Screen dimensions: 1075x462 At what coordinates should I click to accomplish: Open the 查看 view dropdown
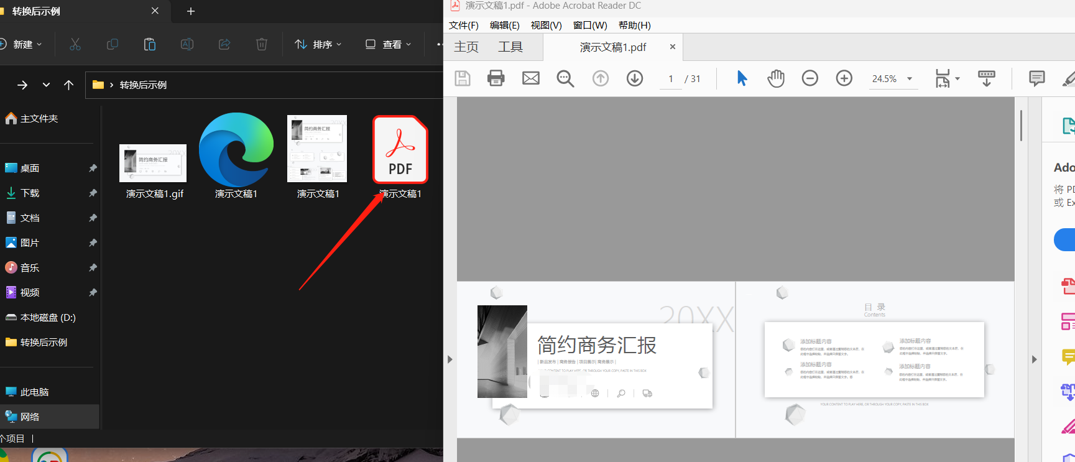[389, 44]
